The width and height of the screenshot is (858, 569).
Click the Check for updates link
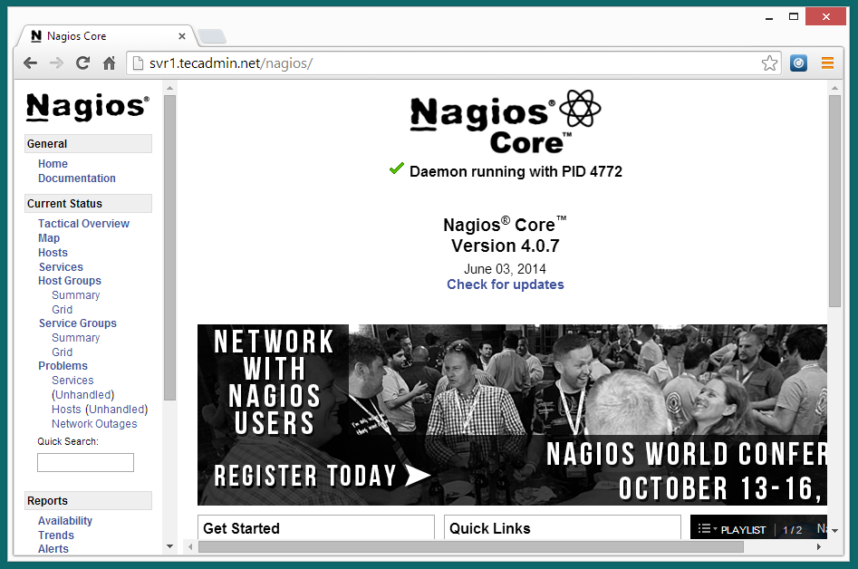pyautogui.click(x=505, y=284)
